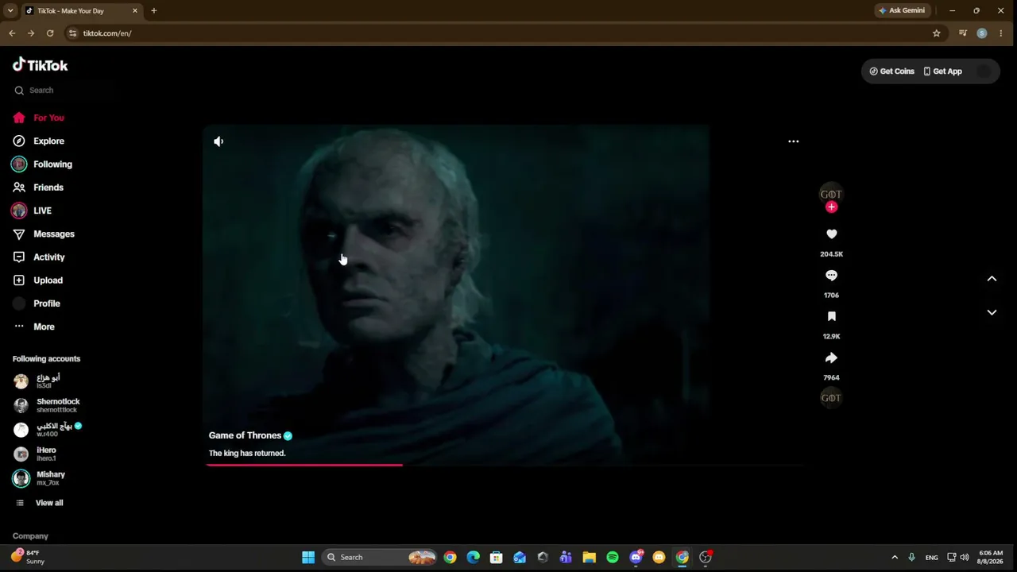Go to previous video with up chevron
1017x572 pixels.
[x=992, y=279]
